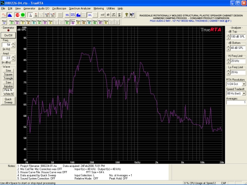Select the White N waveform button
247x185 pixels.
point(8,94)
